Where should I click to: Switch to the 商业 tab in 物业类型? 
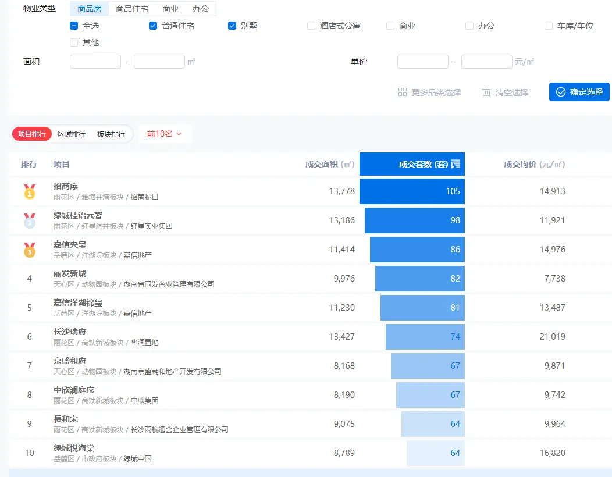click(170, 9)
